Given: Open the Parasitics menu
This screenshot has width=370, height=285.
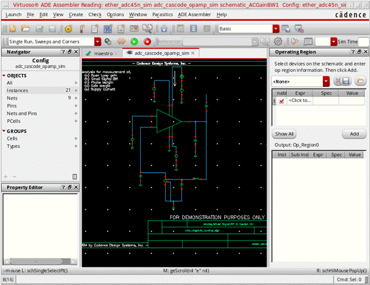Looking at the screenshot, I should 162,14.
